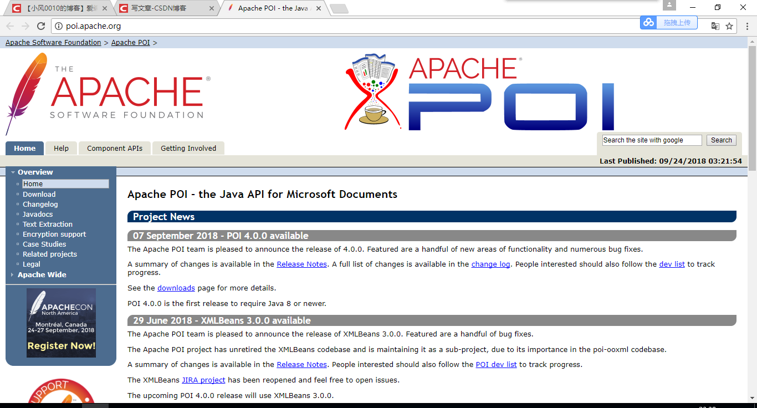
Task: Open Legal in the sidebar
Action: click(x=32, y=264)
